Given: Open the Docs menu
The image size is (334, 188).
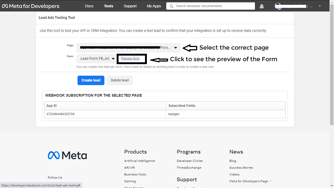Looking at the screenshot, I should [x=89, y=6].
